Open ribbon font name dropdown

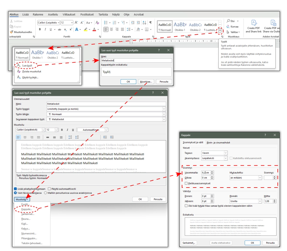coord(58,23)
